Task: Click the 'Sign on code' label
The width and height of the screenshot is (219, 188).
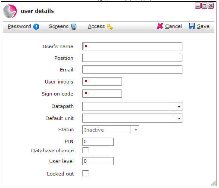Action: 57,94
